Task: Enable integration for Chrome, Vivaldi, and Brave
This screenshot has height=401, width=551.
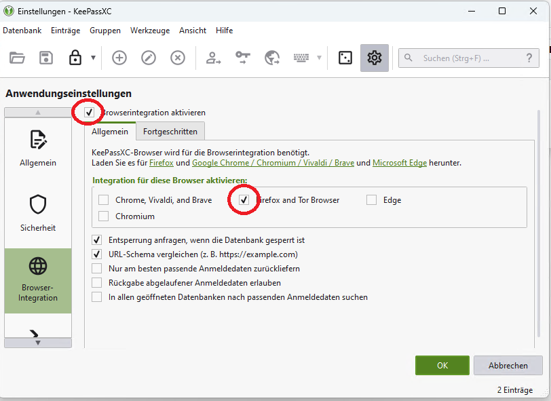Action: pos(104,199)
